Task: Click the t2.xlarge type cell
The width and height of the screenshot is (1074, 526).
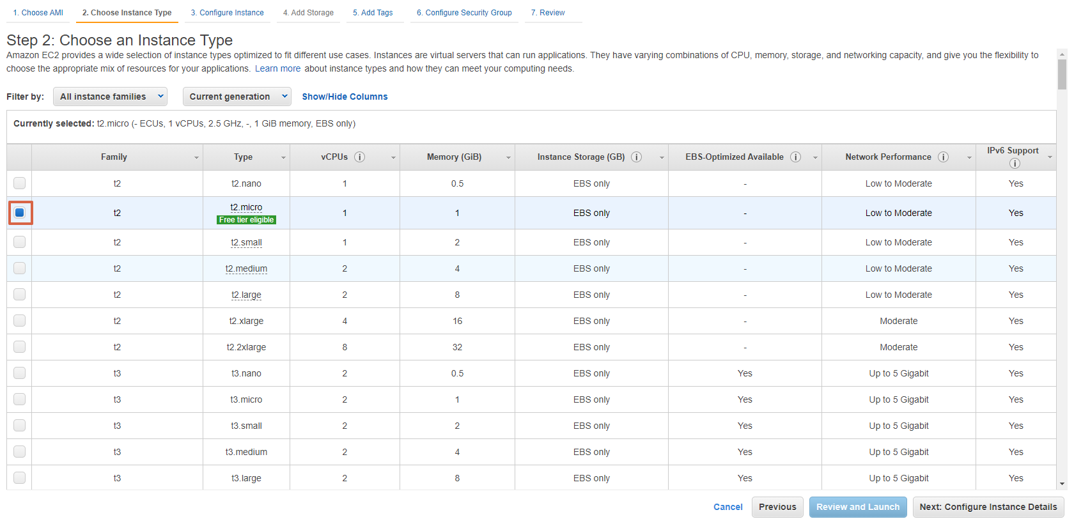Action: (x=246, y=321)
